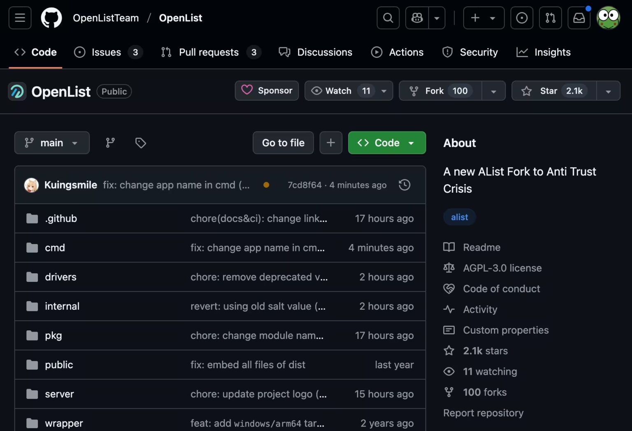Open the Copilot chat icon

pos(417,18)
